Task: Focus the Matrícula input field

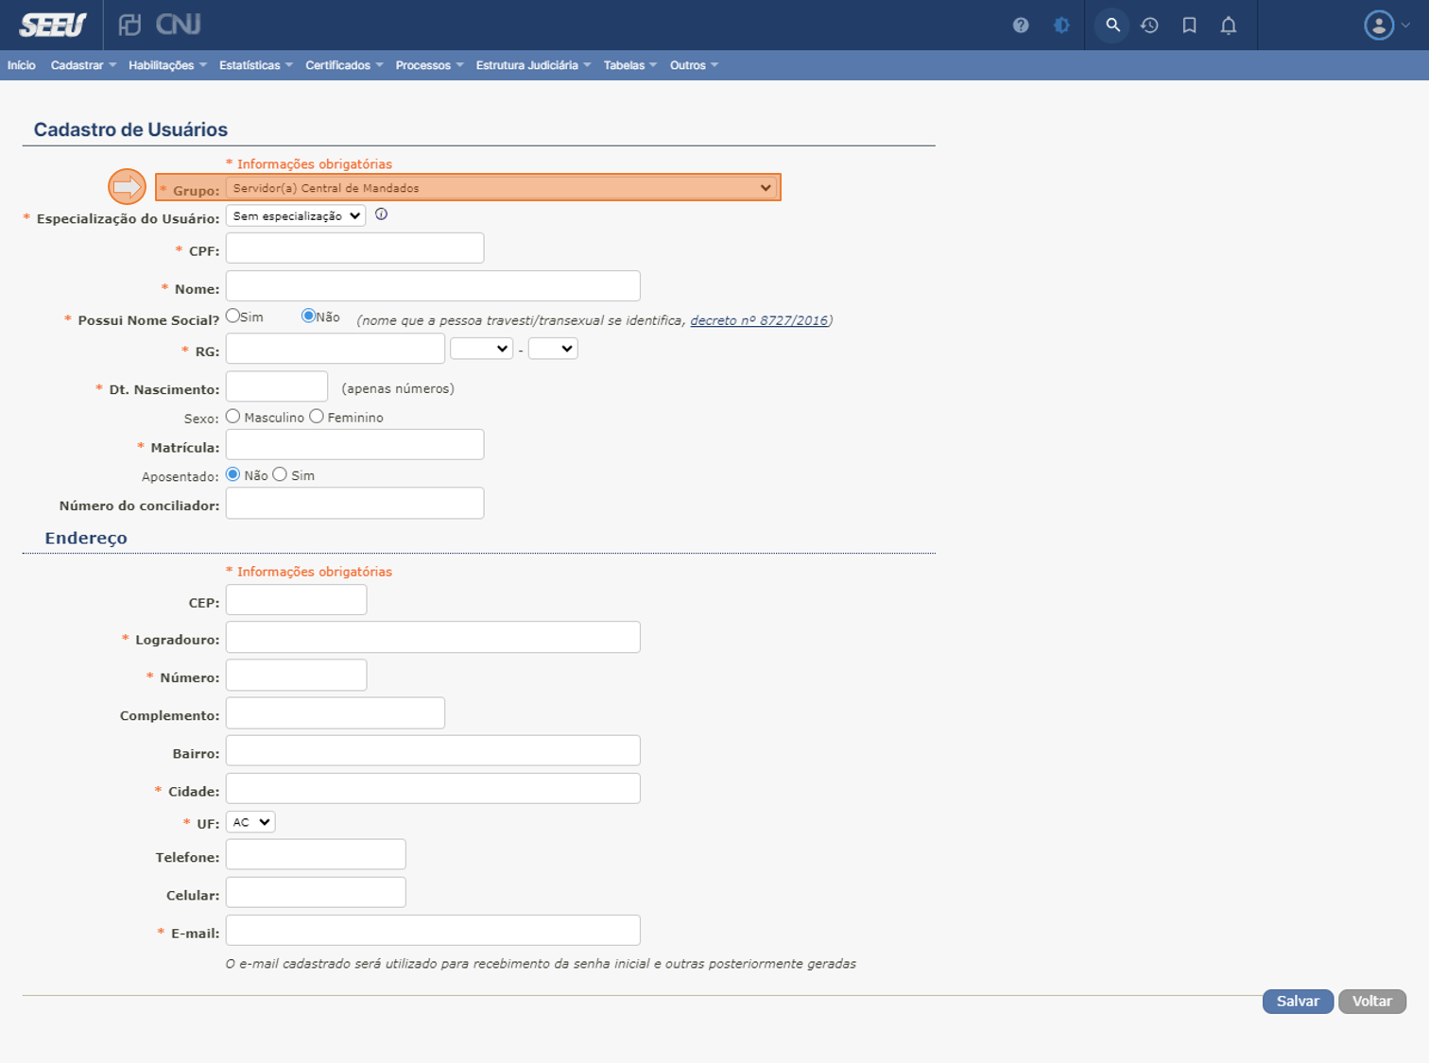Action: (x=354, y=445)
